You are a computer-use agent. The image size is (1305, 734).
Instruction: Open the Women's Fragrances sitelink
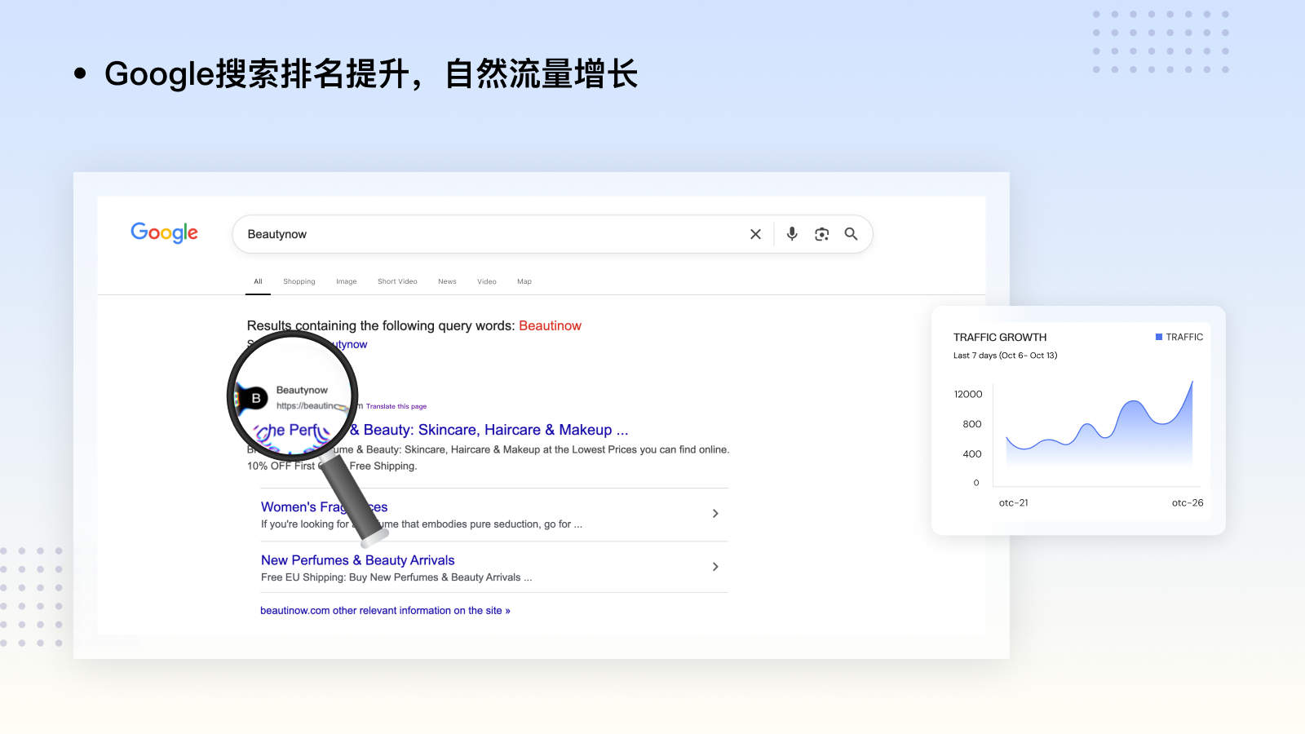324,506
